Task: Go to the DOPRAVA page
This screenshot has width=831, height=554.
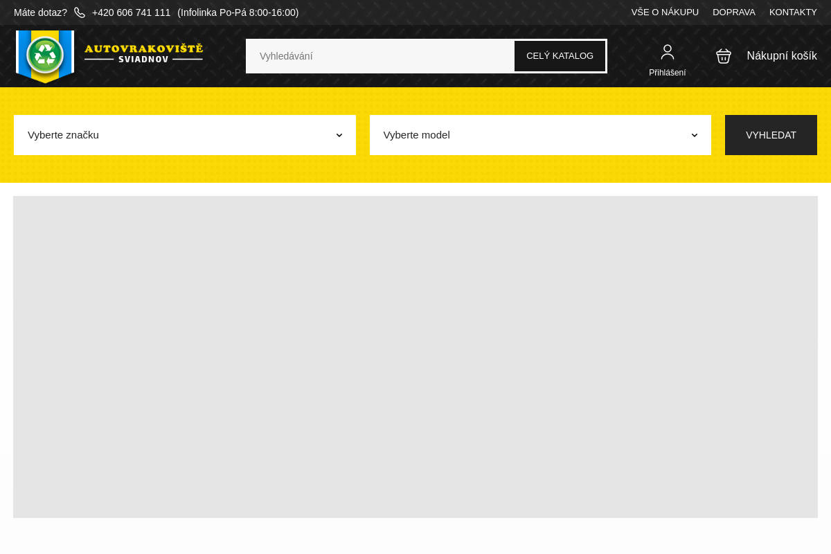Action: [x=733, y=12]
